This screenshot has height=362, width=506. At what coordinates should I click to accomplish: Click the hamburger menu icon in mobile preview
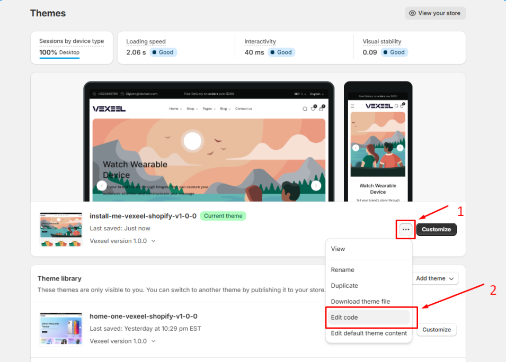pos(352,106)
